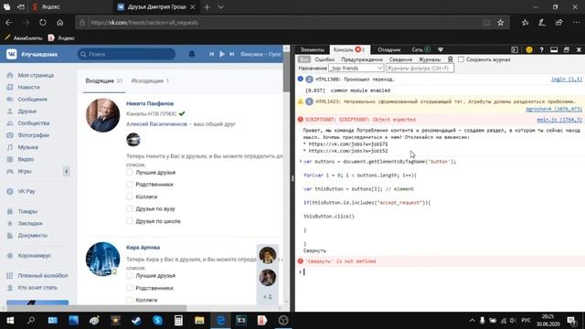Open new browser tab plus button
The height and width of the screenshot is (329, 585).
coord(207,7)
